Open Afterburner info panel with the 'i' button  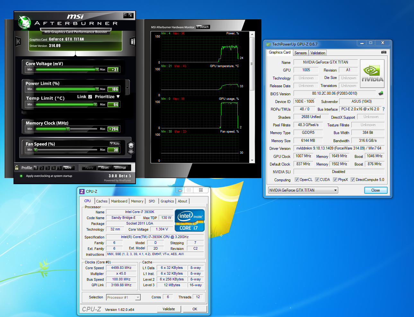[x=132, y=41]
